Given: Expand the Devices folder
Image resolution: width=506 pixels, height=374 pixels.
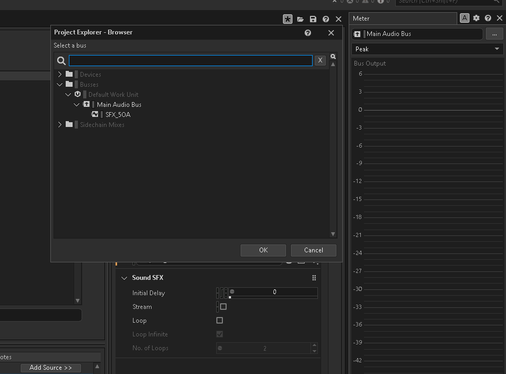Looking at the screenshot, I should [x=60, y=75].
